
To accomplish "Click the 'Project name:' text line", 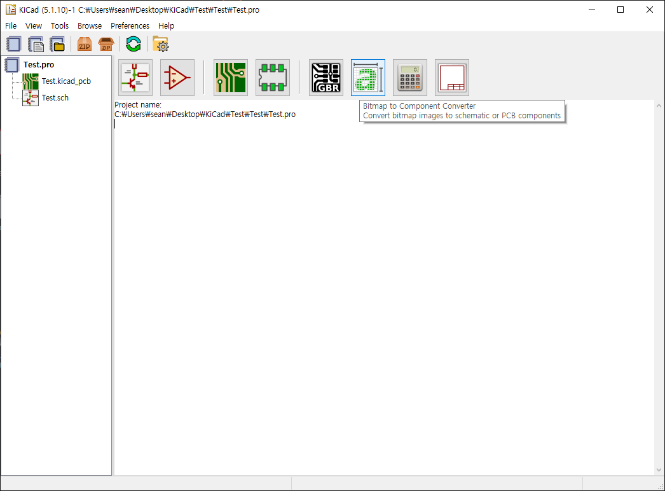I will click(138, 105).
